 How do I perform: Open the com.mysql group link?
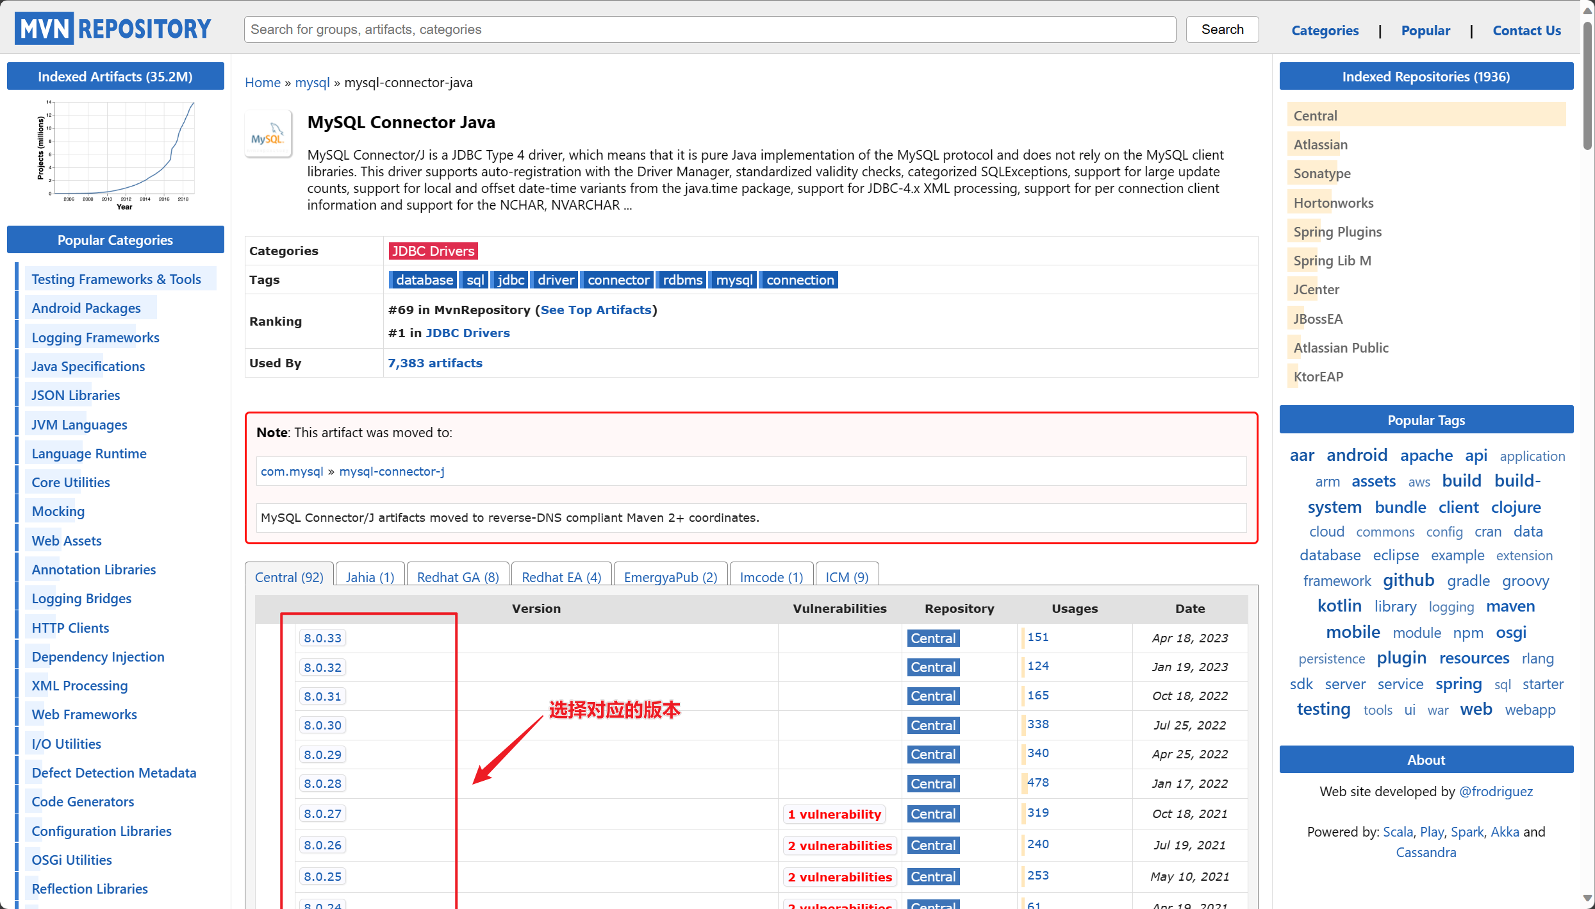pos(292,471)
